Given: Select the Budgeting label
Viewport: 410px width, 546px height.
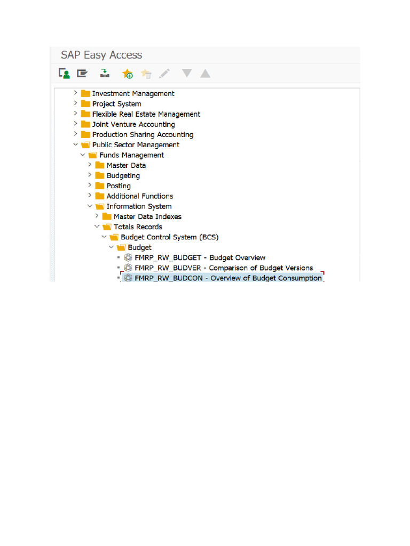Looking at the screenshot, I should point(123,175).
